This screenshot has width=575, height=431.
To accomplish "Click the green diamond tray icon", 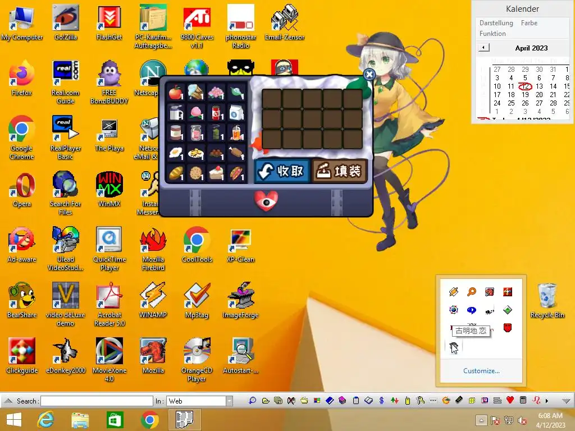I will tap(508, 310).
